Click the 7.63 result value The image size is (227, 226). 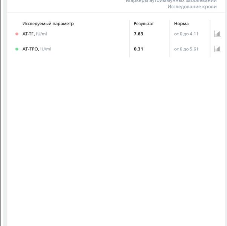(x=138, y=34)
